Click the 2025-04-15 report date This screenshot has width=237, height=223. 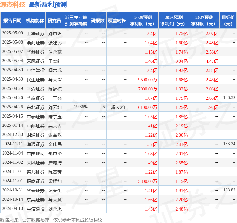coord(12,116)
